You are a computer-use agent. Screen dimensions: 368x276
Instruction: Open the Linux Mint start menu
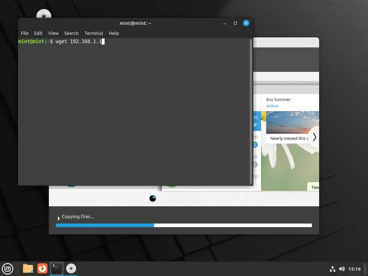(8, 268)
